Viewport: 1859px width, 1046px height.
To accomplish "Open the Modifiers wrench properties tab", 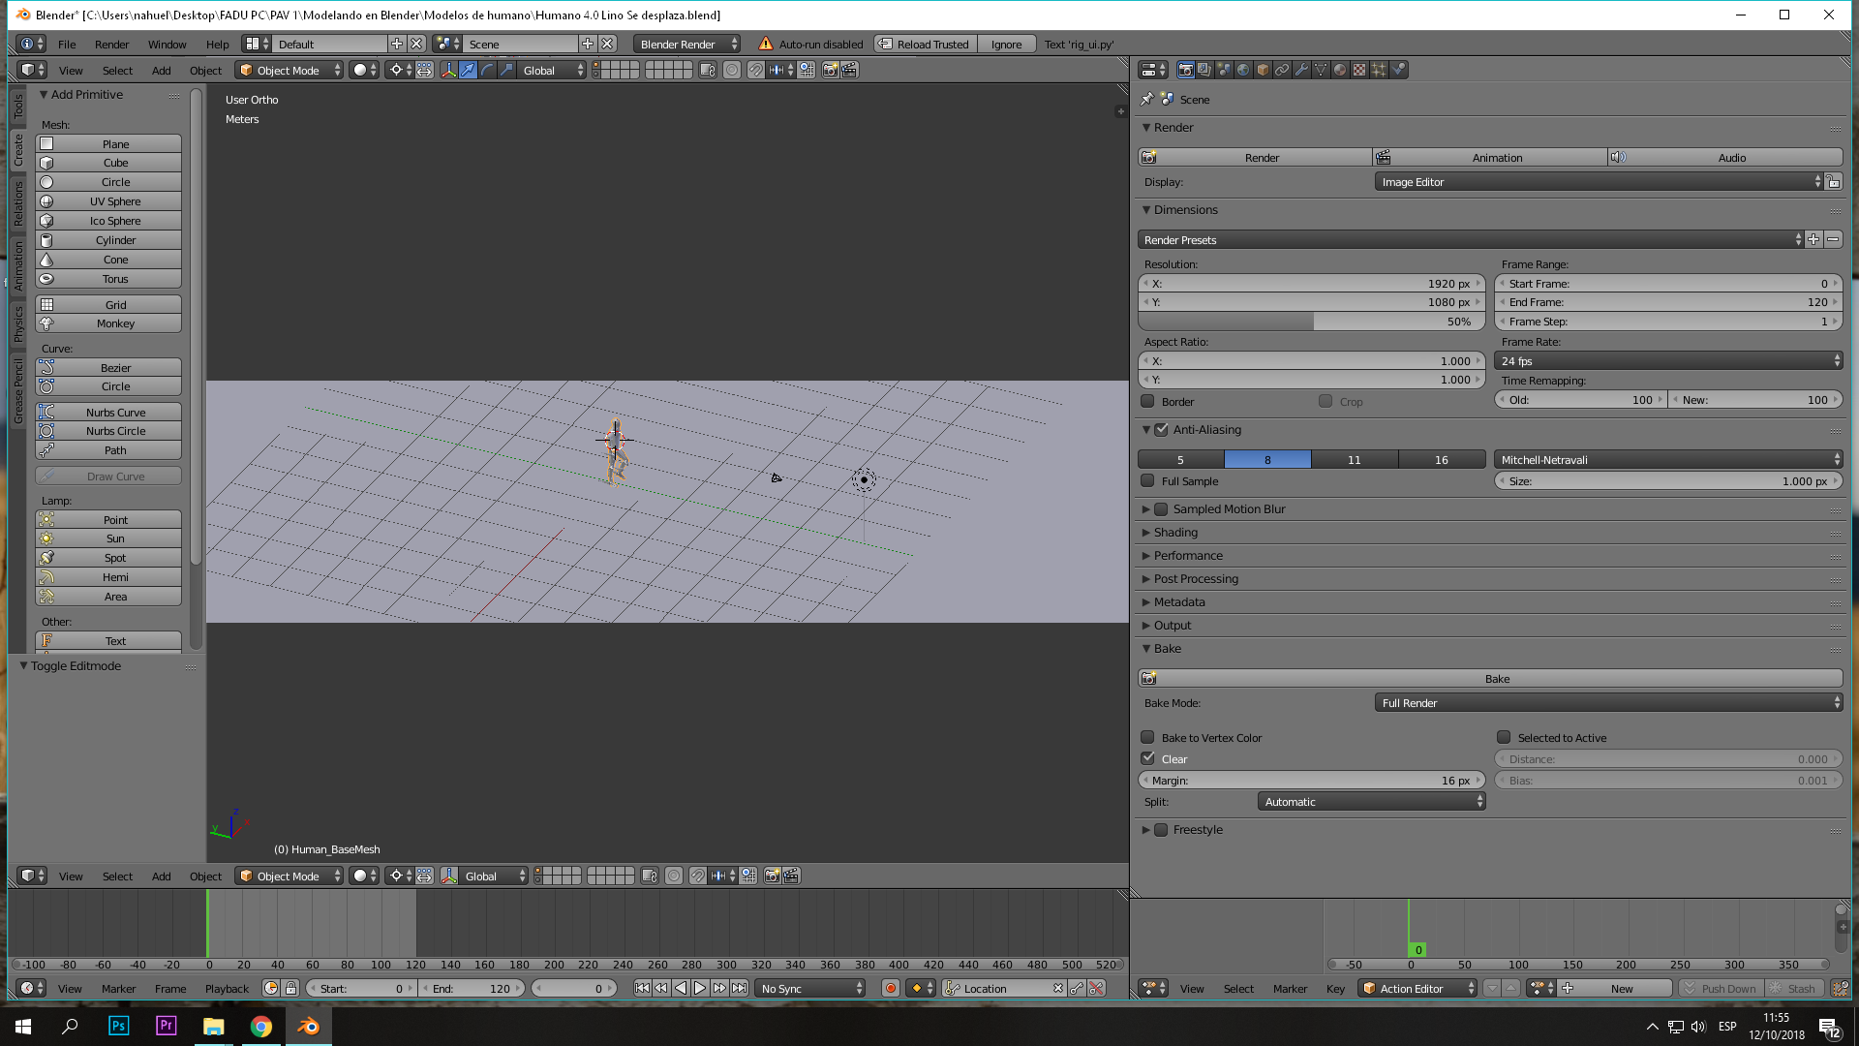I will pos(1301,70).
